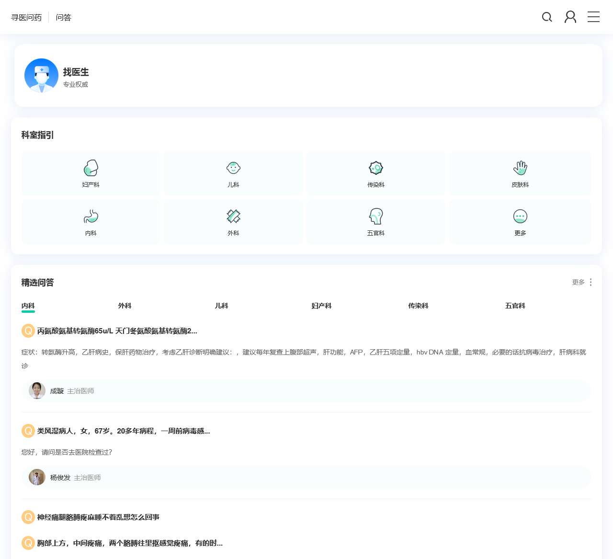613x559 pixels.
Task: Go to the 寻医问药 home link
Action: [x=26, y=17]
